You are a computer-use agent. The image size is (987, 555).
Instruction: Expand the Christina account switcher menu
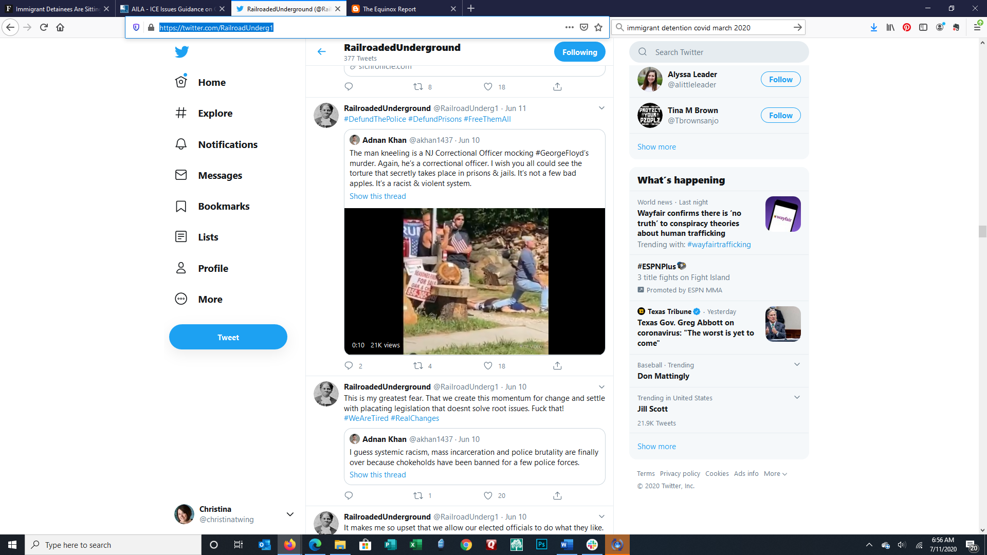click(290, 514)
